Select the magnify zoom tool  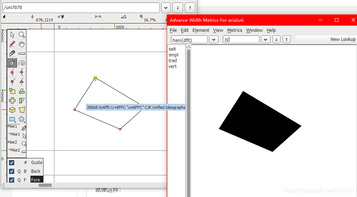[x=22, y=35]
